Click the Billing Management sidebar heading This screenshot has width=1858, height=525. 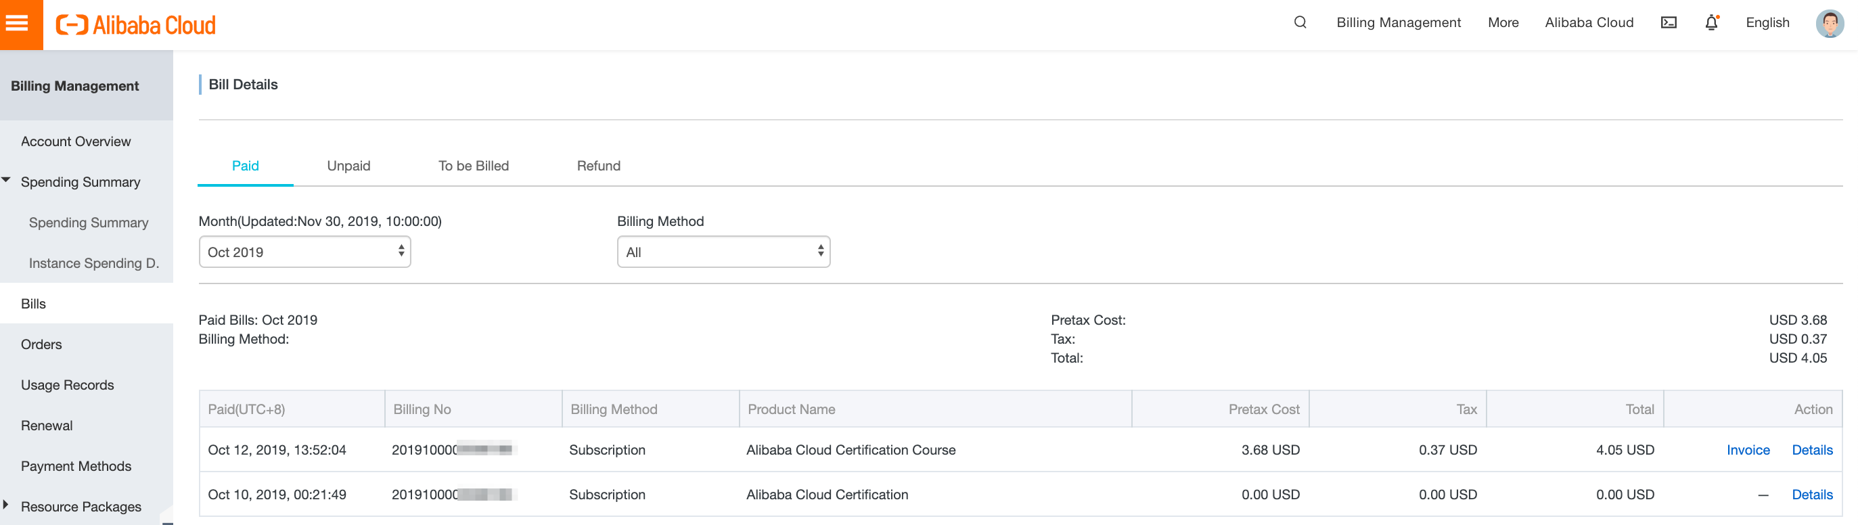coord(75,86)
